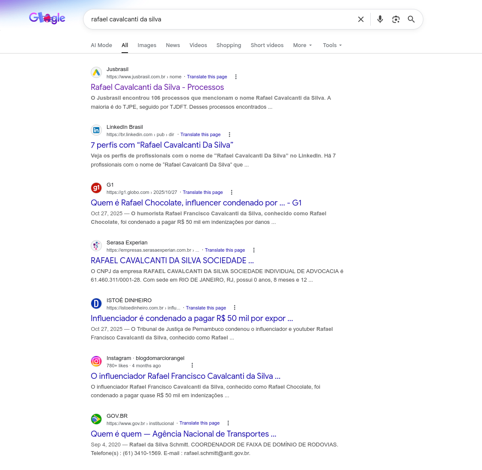Open the News search tab
Image resolution: width=482 pixels, height=470 pixels.
[x=173, y=45]
